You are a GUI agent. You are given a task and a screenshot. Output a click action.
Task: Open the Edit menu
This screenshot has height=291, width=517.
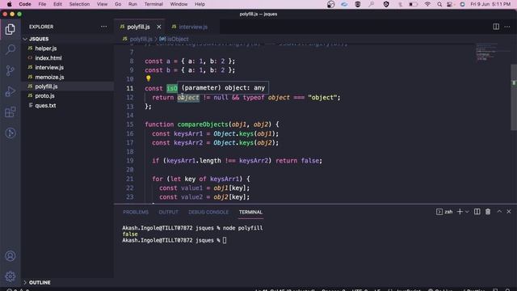(57, 4)
